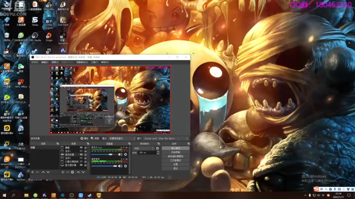The width and height of the screenshot is (355, 199).
Task: Remove selected source with minus icon
Action: [67, 172]
